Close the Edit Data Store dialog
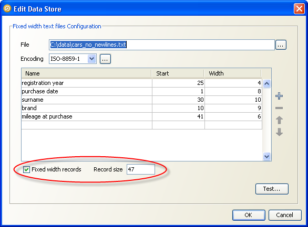 (299, 9)
